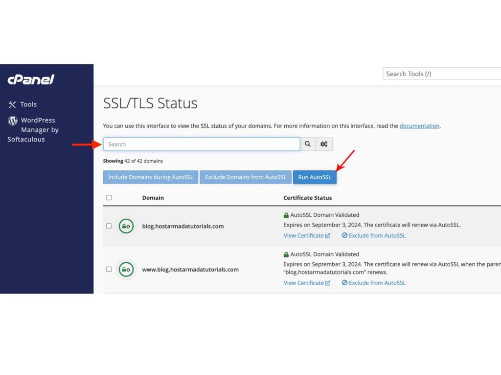The image size is (501, 375).
Task: Select the blog.hostarmadatutorials.com domain name
Action: [183, 226]
